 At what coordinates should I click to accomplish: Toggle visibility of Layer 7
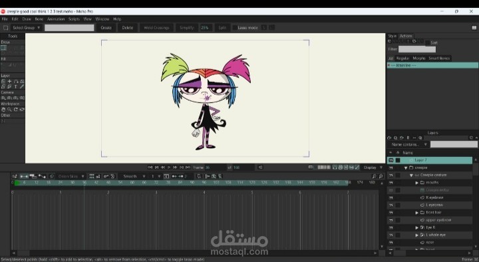[391, 160]
